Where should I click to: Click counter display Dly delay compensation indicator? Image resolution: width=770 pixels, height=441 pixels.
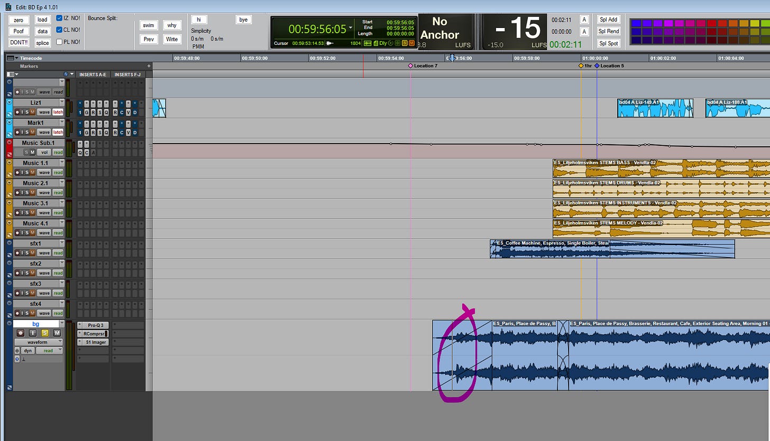click(383, 43)
